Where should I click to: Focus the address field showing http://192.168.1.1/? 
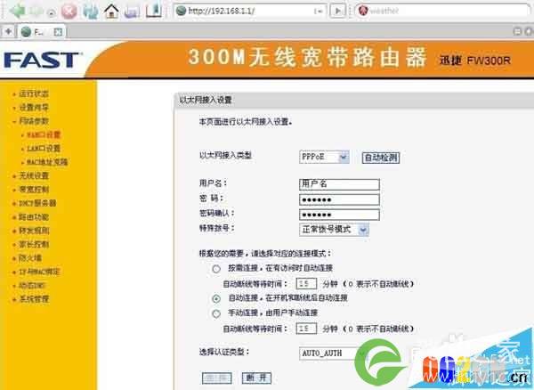(251, 11)
